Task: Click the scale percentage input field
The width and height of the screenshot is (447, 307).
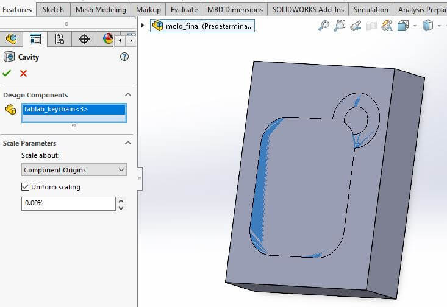Action: [68, 203]
